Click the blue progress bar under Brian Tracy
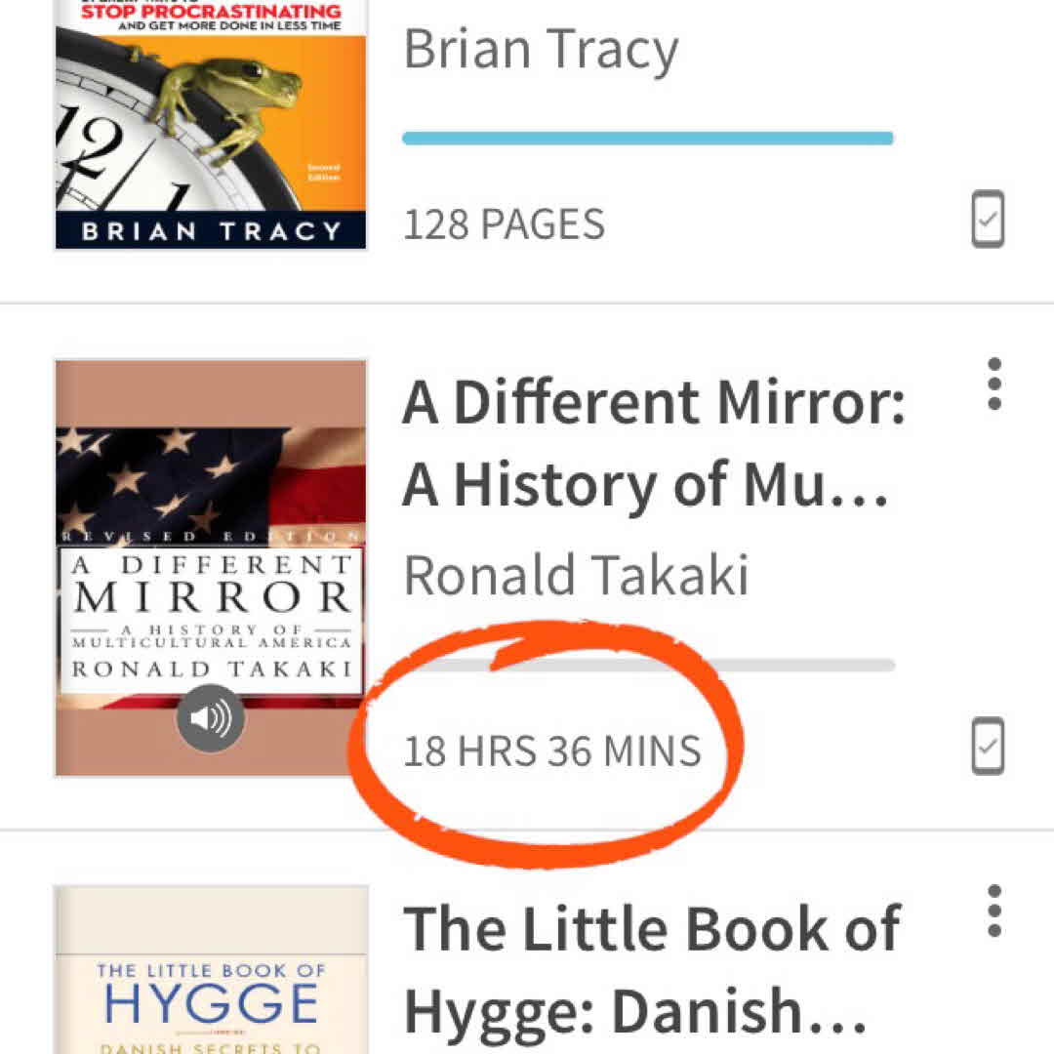Screen dimensions: 1054x1054 coord(648,139)
